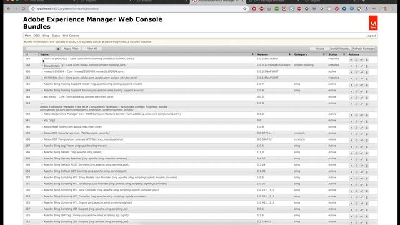
Task: Stop the We.Retail Core bundle
Action: (351, 97)
